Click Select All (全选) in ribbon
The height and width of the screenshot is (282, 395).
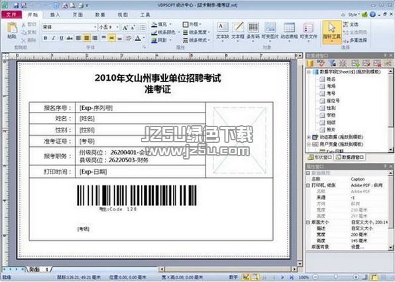coord(351,24)
